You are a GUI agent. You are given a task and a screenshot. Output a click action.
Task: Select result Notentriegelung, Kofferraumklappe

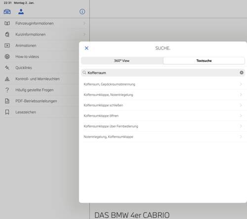coord(163,136)
